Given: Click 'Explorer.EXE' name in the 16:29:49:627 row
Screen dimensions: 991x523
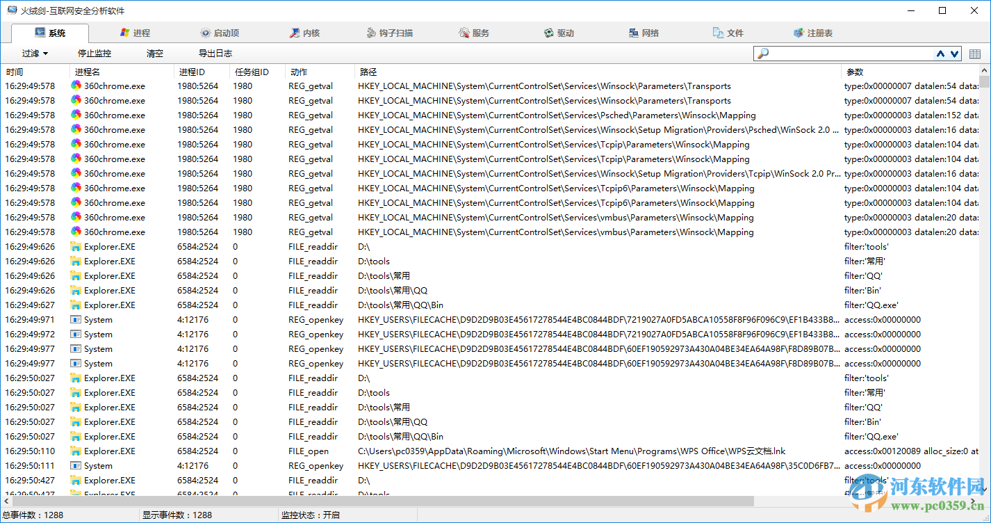Looking at the screenshot, I should coord(110,305).
